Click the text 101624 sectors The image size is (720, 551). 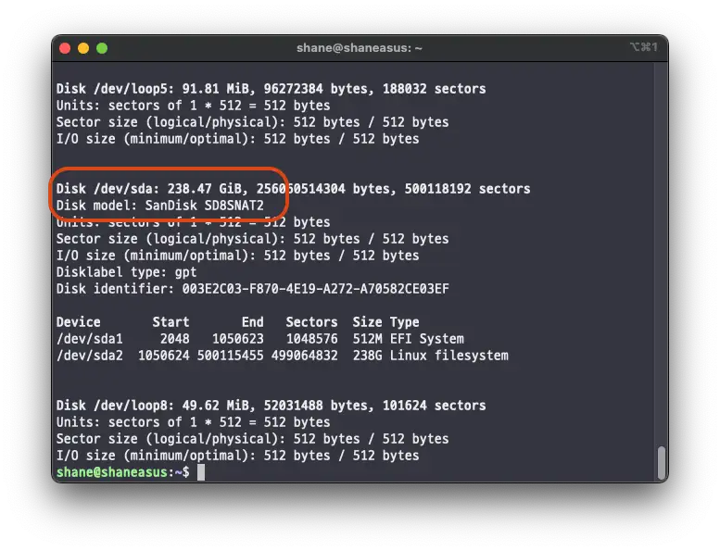coord(434,405)
